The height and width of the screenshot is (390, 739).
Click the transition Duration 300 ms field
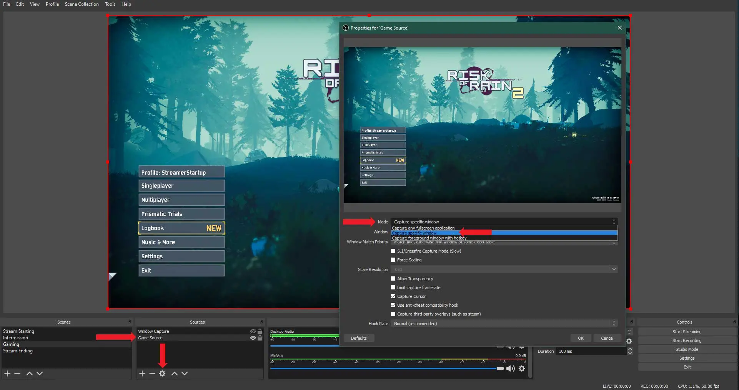(x=591, y=351)
